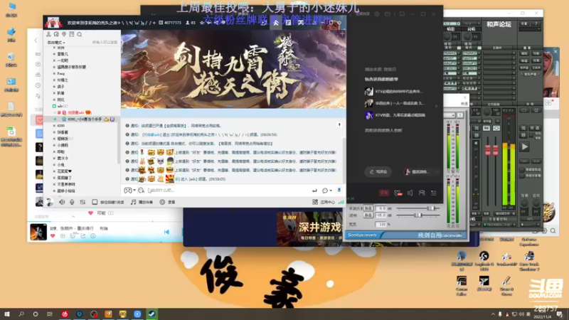Toggle the Rd button in mixer channel strip
Viewport: 569px width, 320px height.
point(486,128)
